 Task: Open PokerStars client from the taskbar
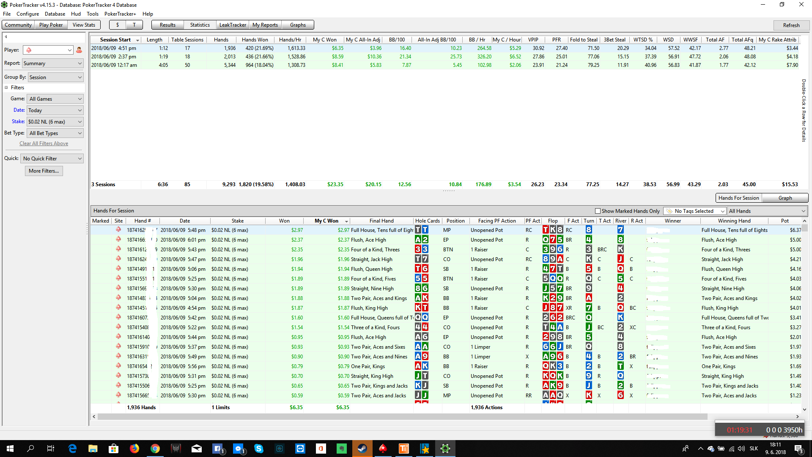pyautogui.click(x=383, y=449)
